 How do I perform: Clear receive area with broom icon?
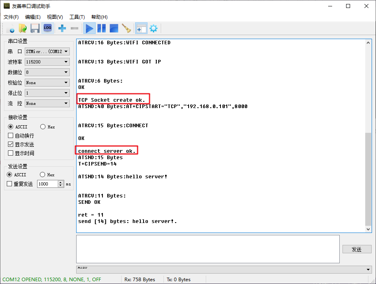click(126, 28)
